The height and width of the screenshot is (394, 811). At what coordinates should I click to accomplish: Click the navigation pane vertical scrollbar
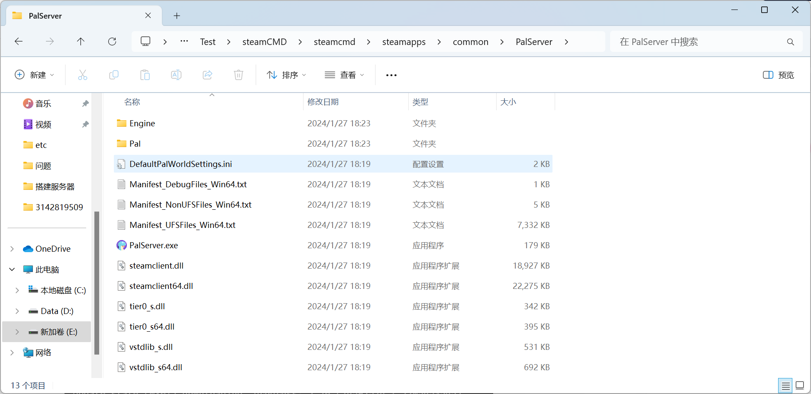coord(97,283)
